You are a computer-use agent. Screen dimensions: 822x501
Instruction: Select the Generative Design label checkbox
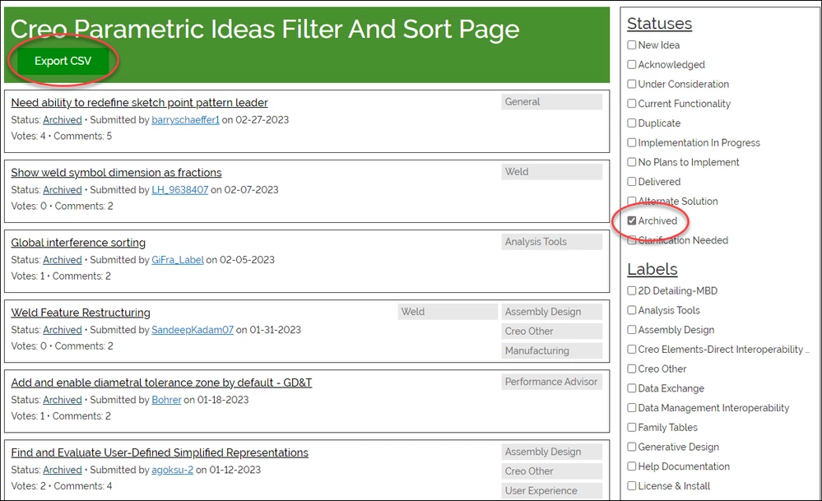point(632,447)
